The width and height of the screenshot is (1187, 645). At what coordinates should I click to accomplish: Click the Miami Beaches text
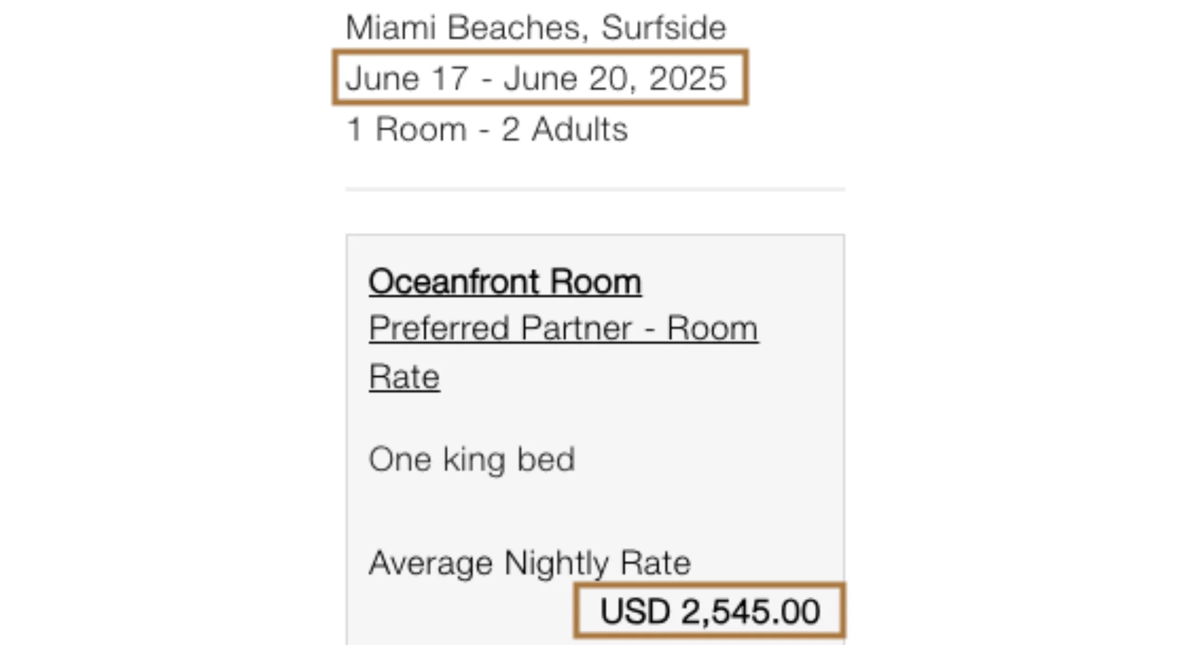click(467, 28)
